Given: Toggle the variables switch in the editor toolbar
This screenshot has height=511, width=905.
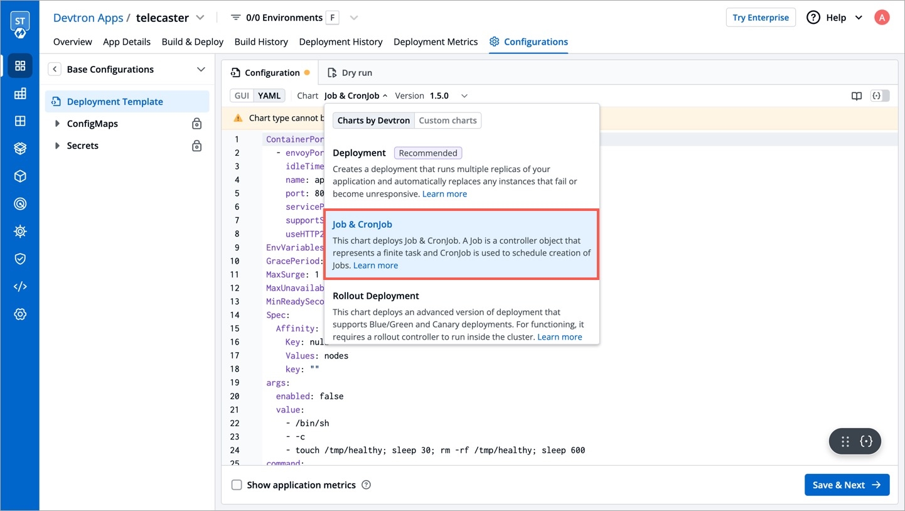Looking at the screenshot, I should click(x=880, y=96).
